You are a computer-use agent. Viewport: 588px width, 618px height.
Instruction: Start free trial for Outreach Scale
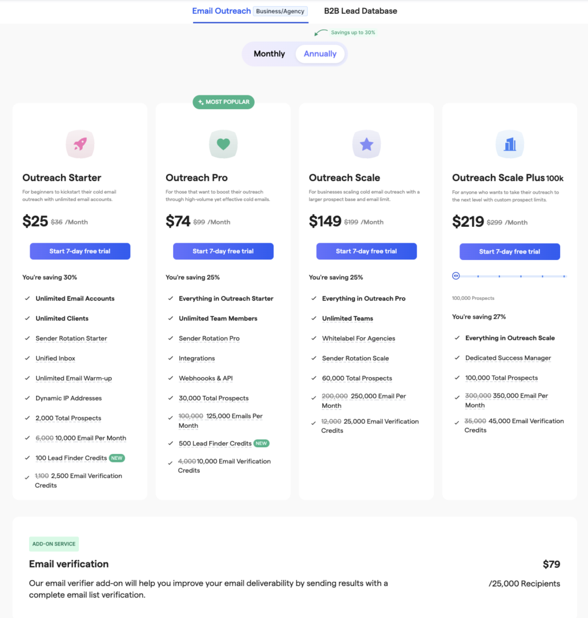coord(366,251)
